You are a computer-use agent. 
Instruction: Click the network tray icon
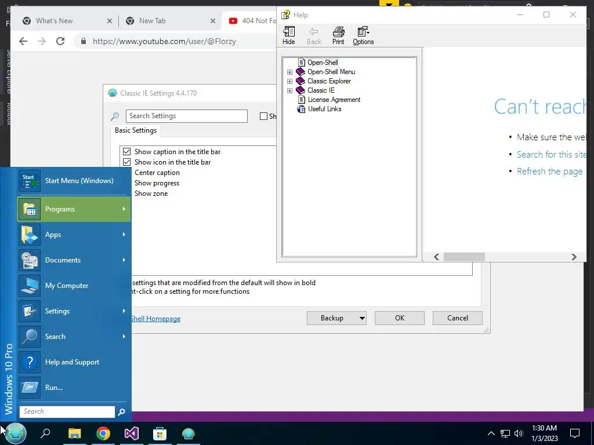point(505,433)
